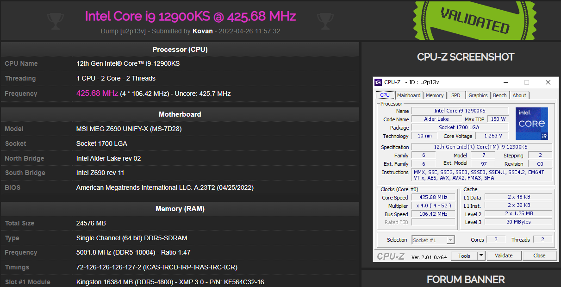The image size is (561, 287).
Task: Click the Close button in CPU-Z
Action: coord(539,256)
